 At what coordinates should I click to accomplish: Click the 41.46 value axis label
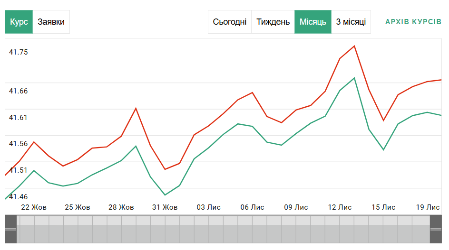pos(19,196)
